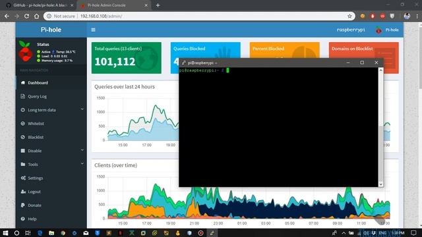Open File Explorer from the taskbar

pos(51,233)
